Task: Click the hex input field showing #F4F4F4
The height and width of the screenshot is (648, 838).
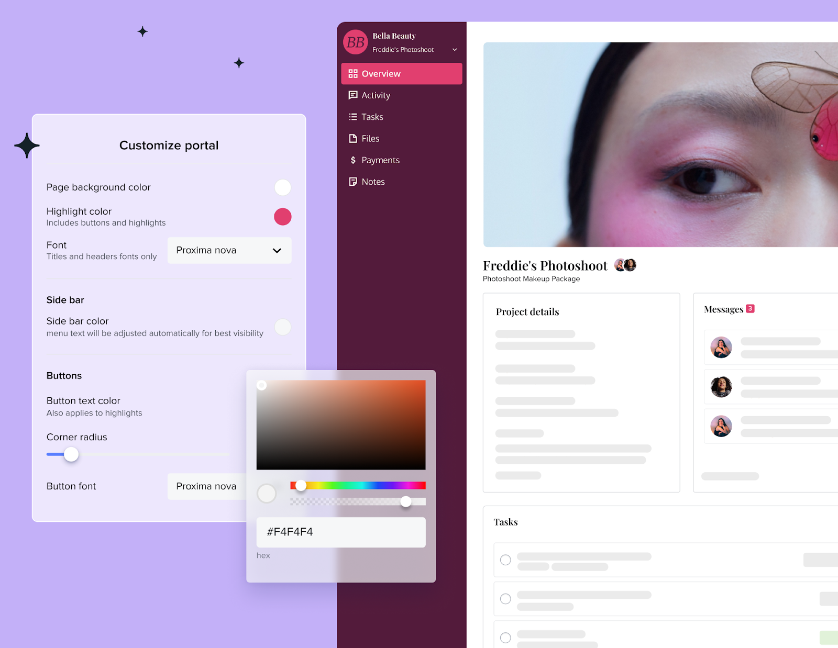Action: pyautogui.click(x=341, y=532)
